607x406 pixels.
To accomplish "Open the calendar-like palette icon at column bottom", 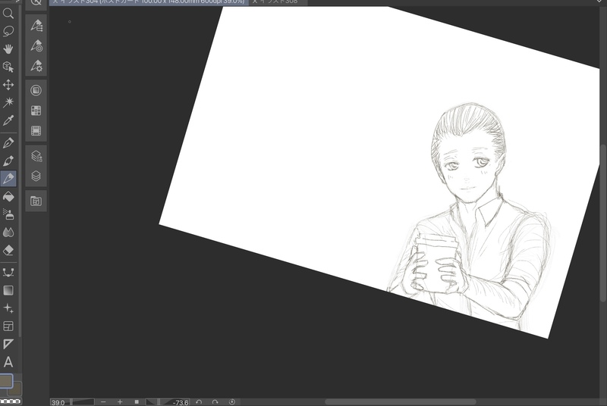I will (x=36, y=201).
